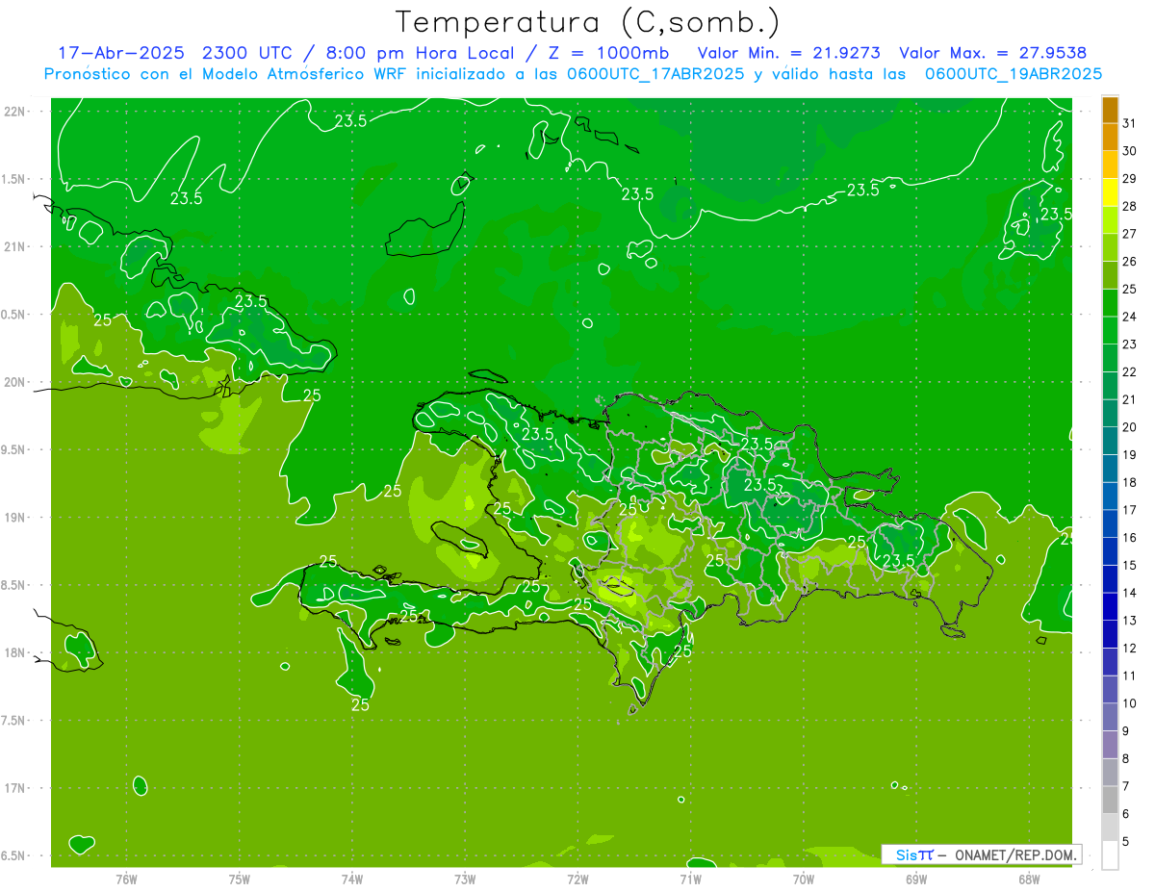Click the '23' value on the color scale

(1129, 344)
